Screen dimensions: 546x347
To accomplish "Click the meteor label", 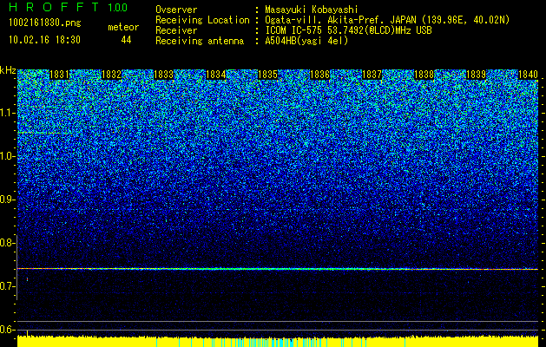I will click(123, 27).
